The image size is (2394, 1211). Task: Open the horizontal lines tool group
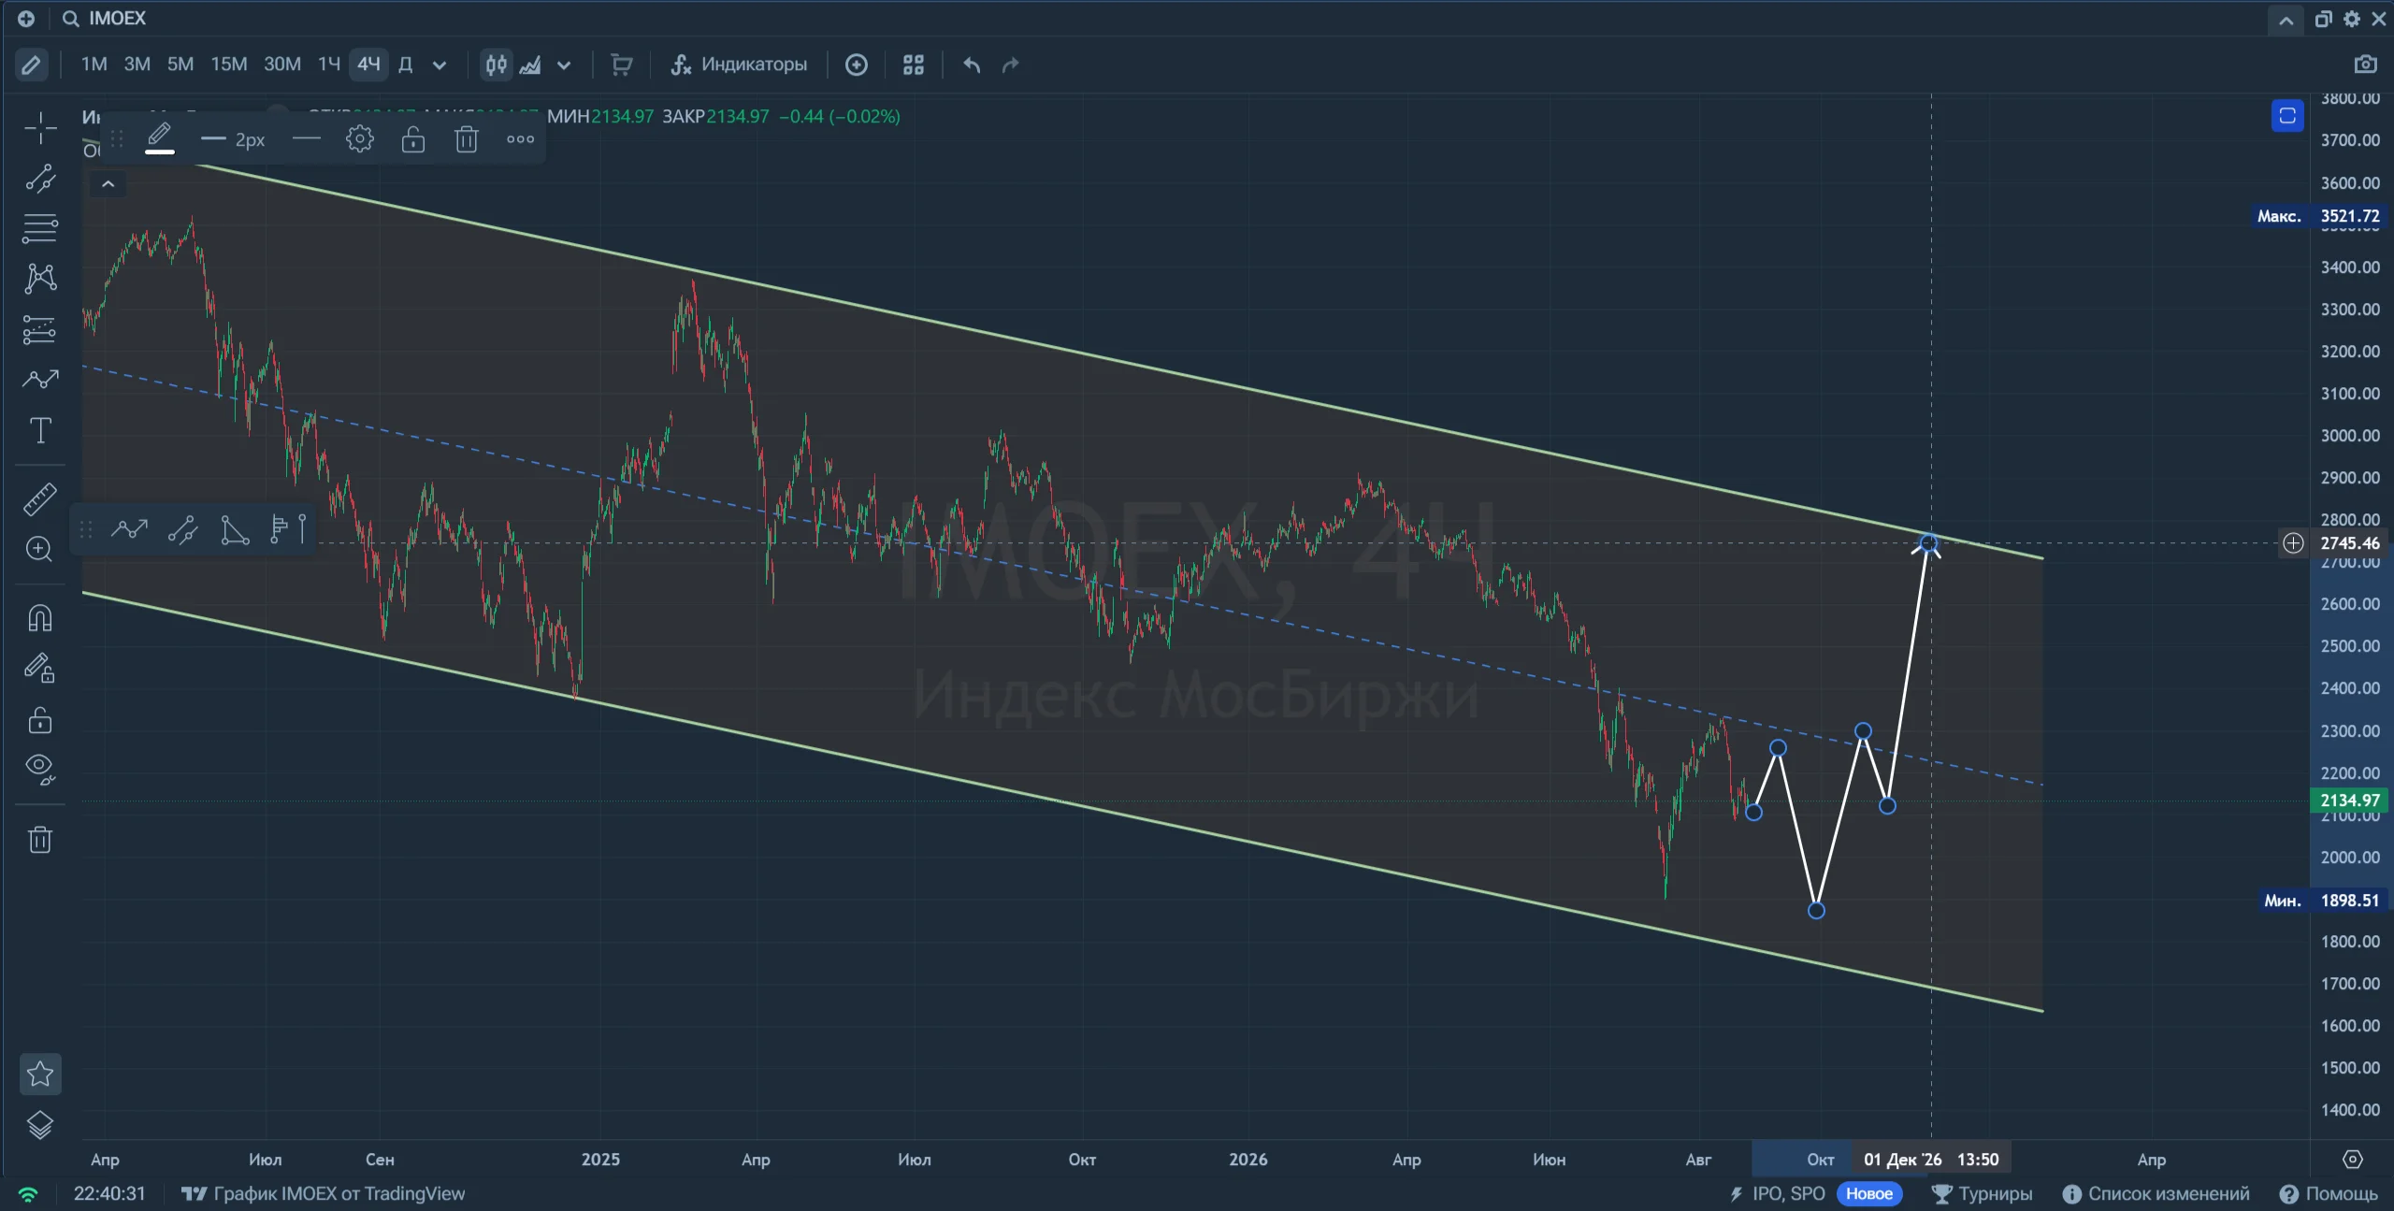coord(40,228)
